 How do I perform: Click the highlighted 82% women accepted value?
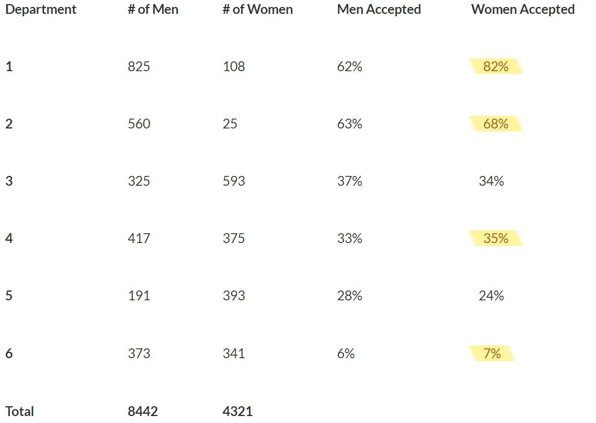495,67
